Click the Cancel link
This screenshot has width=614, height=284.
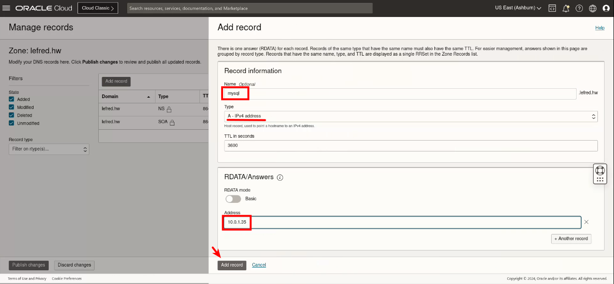259,265
